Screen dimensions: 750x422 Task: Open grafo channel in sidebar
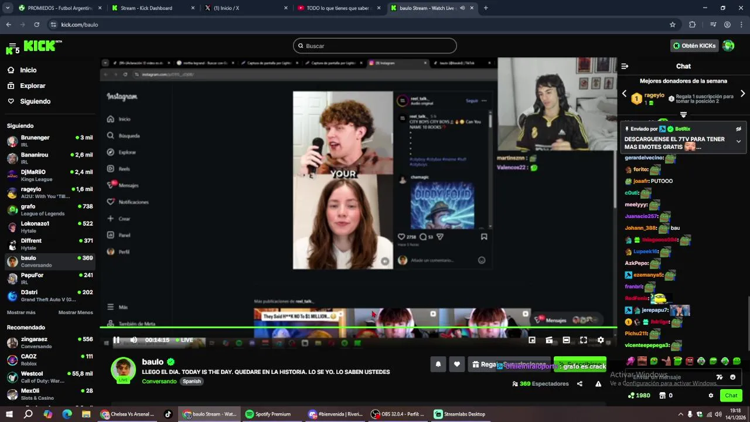pos(50,210)
